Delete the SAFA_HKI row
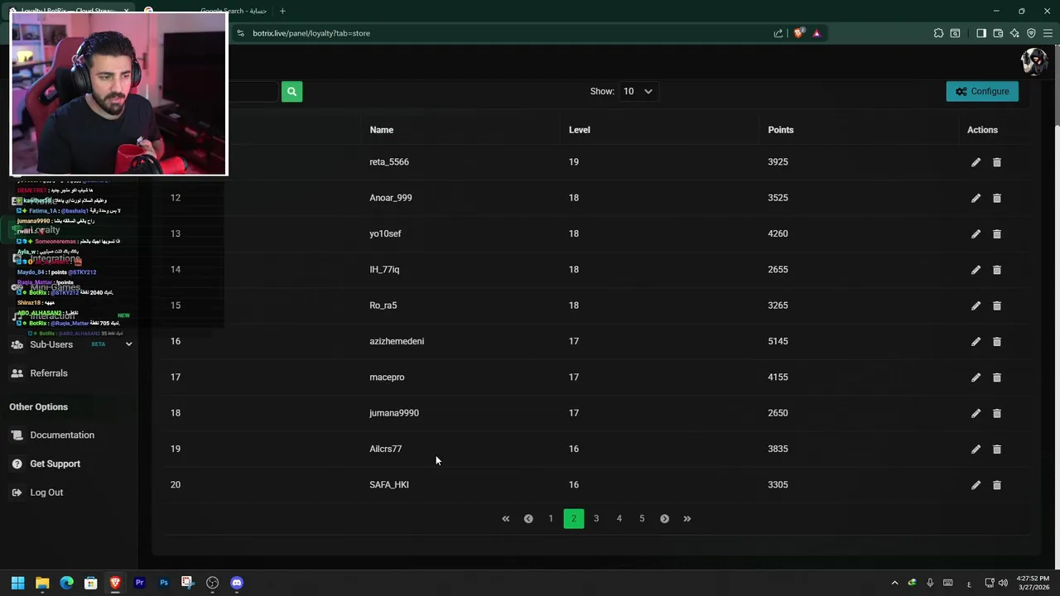Screen dimensions: 1060x596 coord(997,485)
